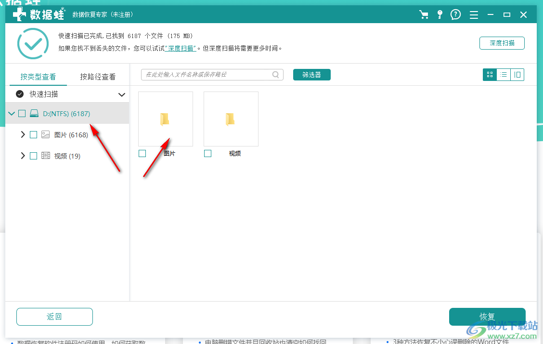Open the 筛选器 filter button

[311, 75]
